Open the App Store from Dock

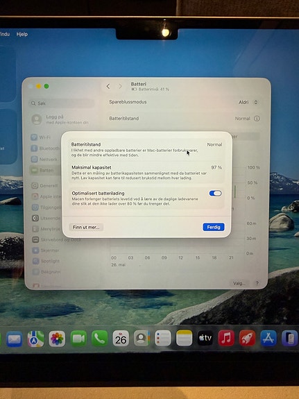tap(268, 338)
